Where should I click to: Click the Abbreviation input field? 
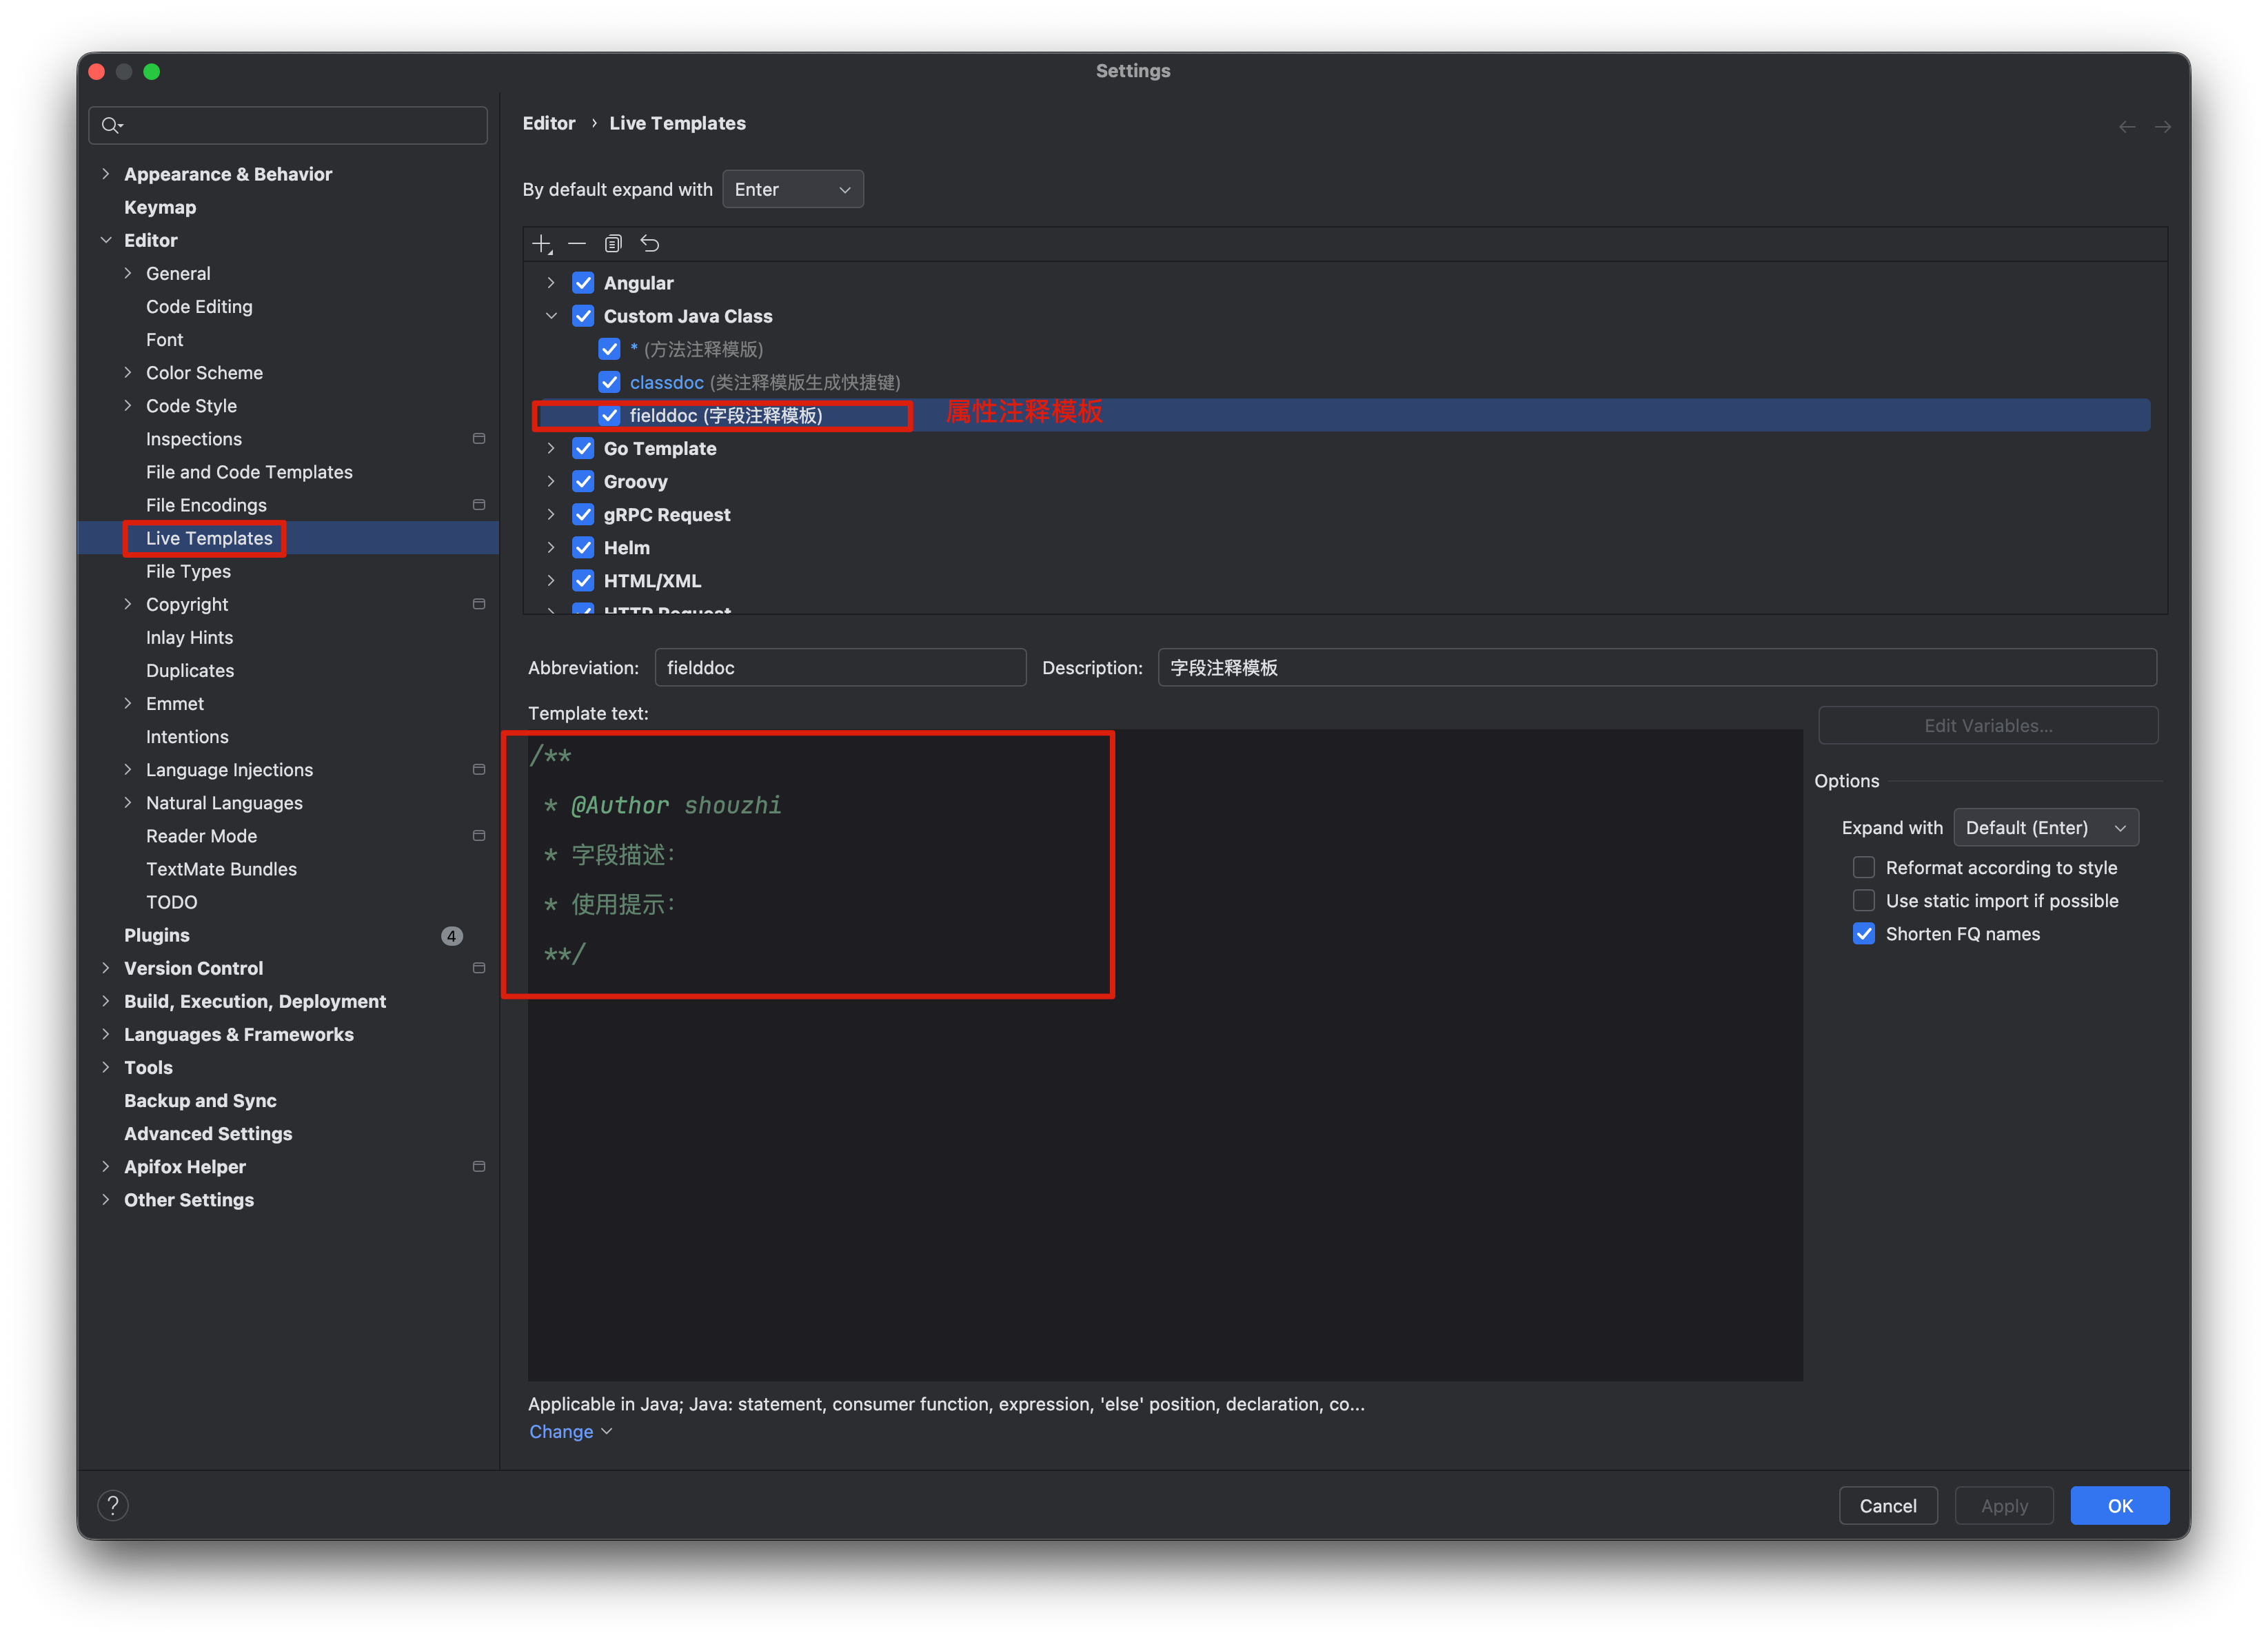(x=840, y=667)
